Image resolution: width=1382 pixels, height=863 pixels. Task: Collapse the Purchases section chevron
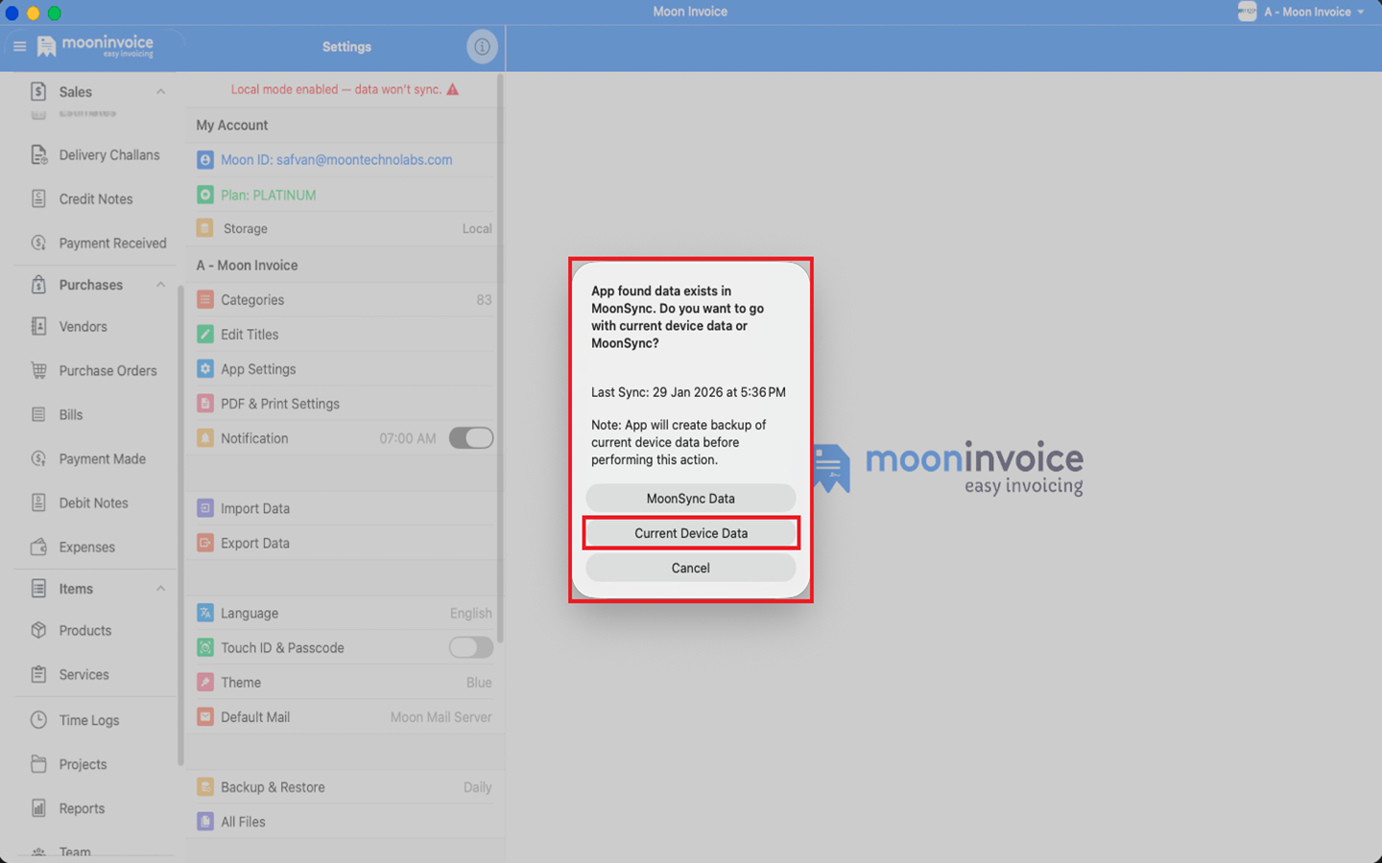[160, 285]
